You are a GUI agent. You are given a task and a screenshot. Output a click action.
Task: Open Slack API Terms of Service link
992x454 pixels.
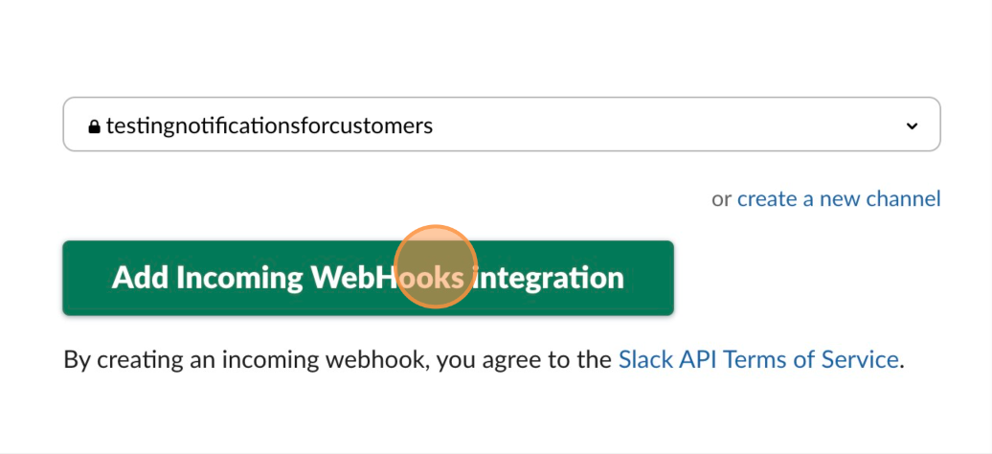coord(758,359)
